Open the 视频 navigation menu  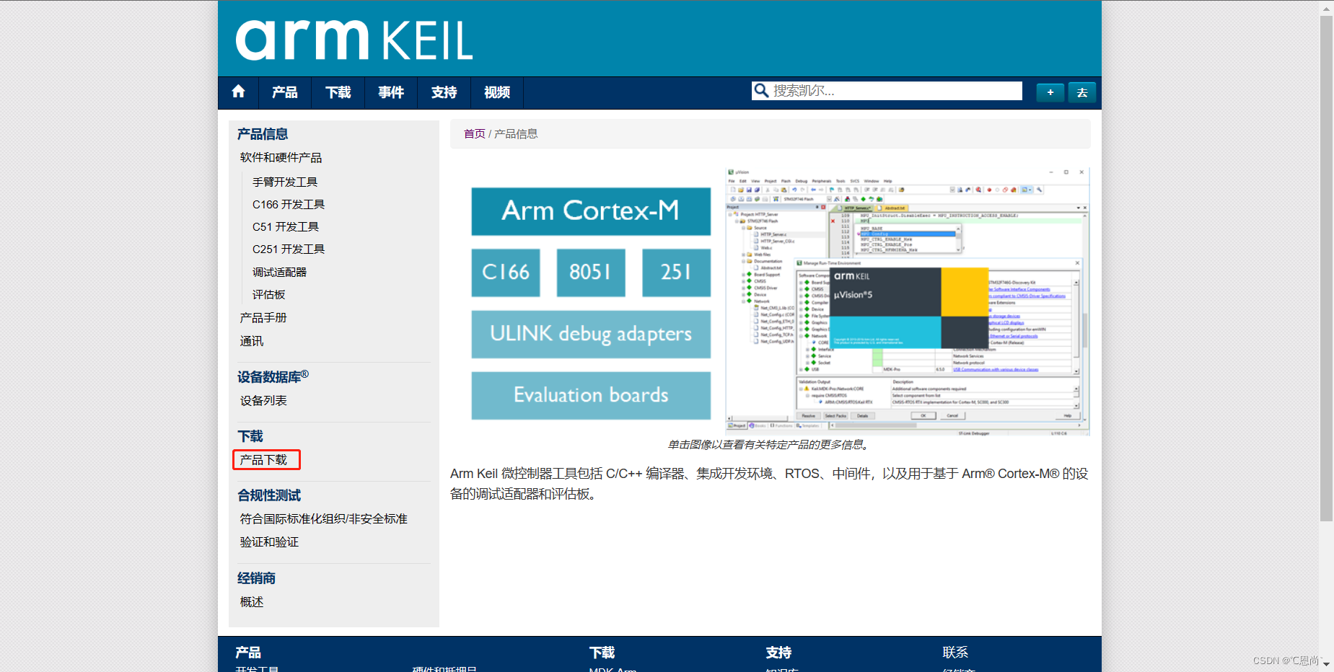point(497,92)
